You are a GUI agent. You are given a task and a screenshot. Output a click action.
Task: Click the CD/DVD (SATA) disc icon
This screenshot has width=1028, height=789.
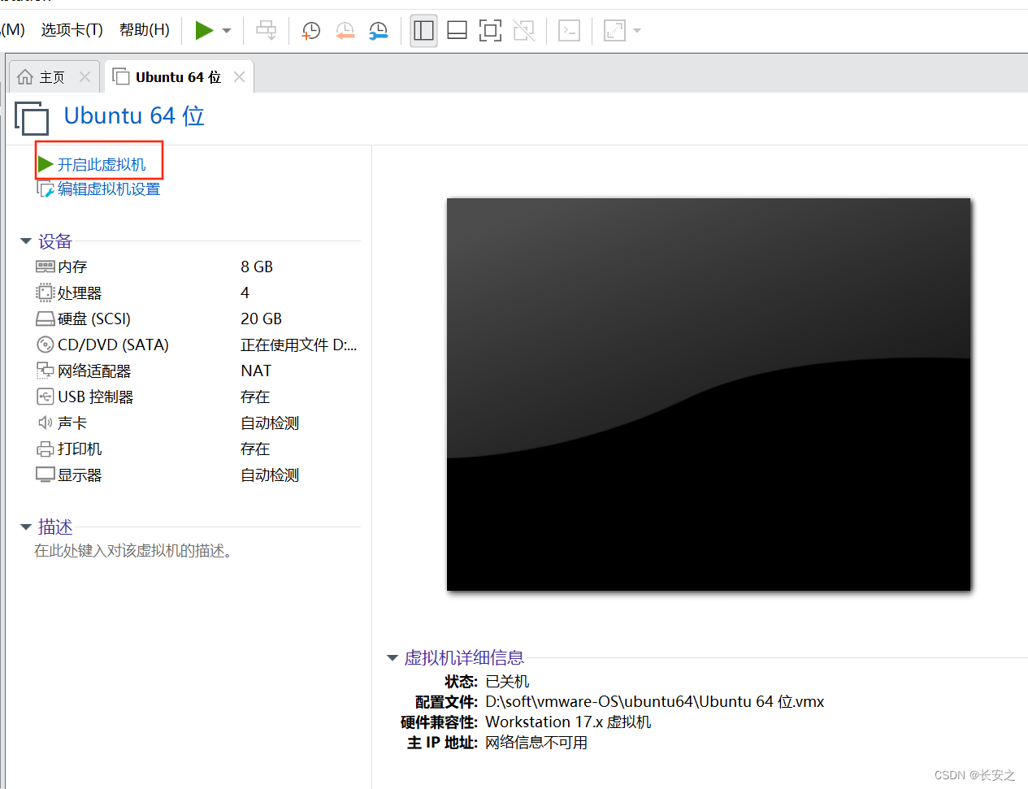[46, 345]
